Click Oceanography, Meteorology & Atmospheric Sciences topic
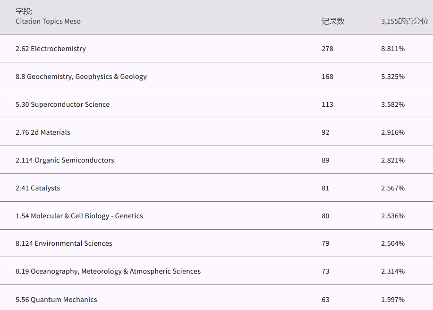 click(108, 271)
